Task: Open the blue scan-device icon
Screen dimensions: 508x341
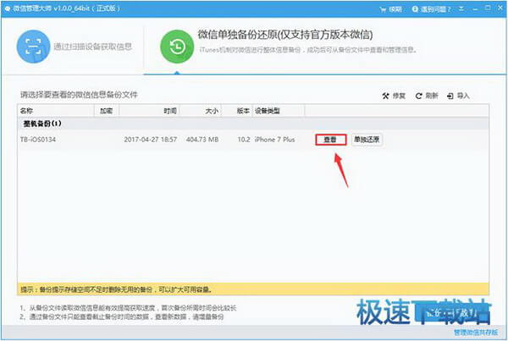Action: (33, 47)
